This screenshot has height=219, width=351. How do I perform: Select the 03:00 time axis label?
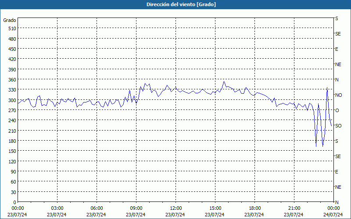coord(57,208)
